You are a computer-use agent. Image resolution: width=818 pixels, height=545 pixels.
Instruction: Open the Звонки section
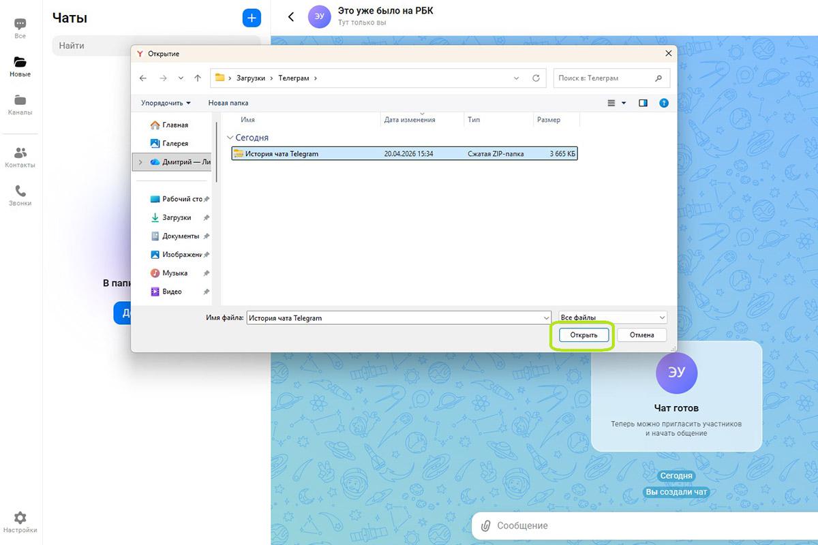coord(20,196)
